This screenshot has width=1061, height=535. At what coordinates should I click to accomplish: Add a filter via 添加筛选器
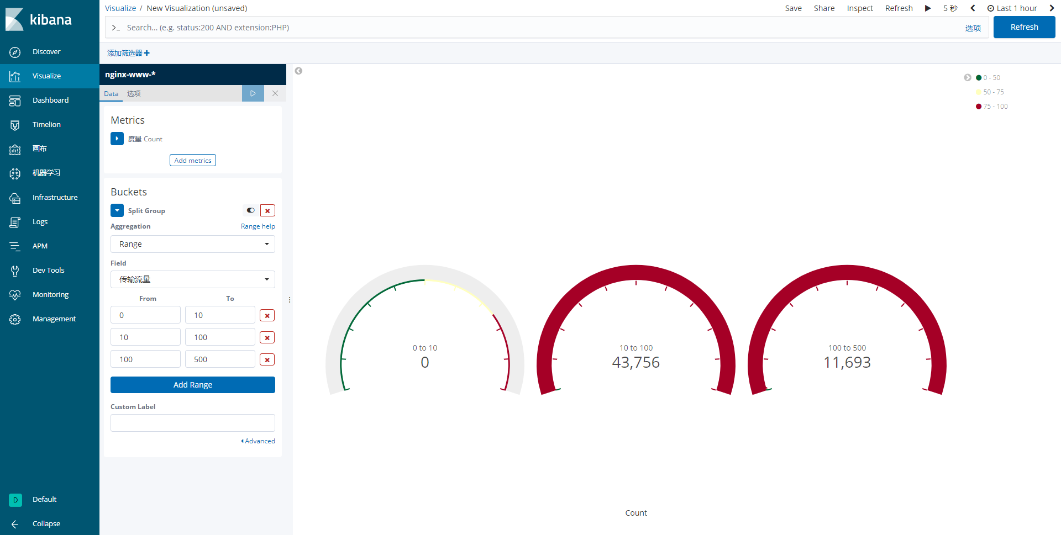[128, 53]
